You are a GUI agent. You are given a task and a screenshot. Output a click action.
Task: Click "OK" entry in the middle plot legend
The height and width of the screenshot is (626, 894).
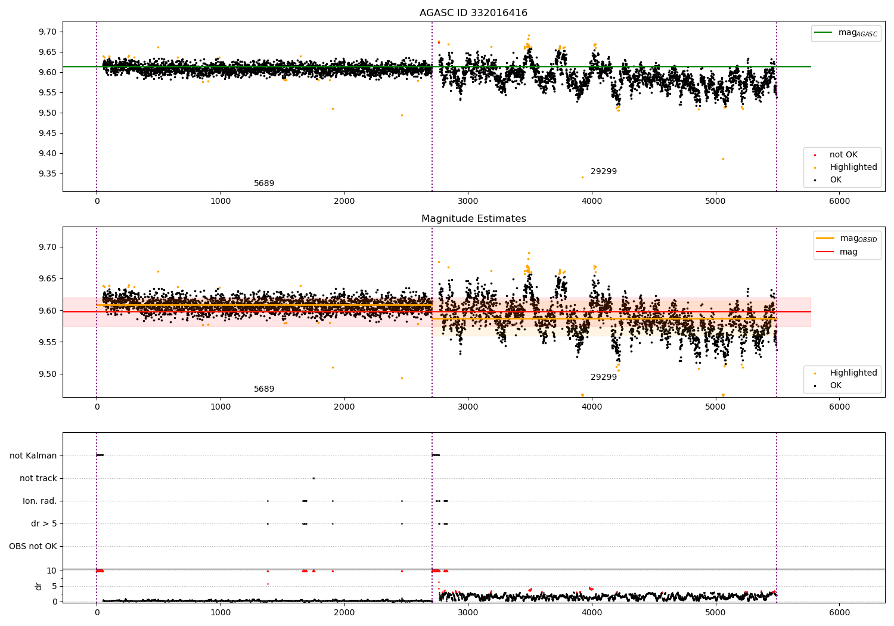coord(835,385)
